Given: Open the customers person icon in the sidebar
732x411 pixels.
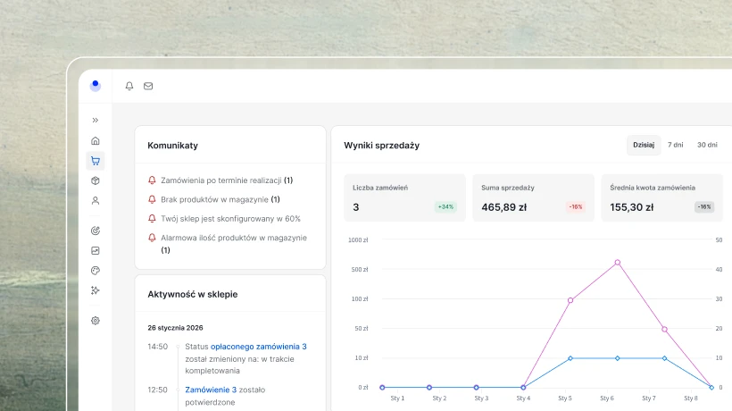Looking at the screenshot, I should pyautogui.click(x=96, y=201).
